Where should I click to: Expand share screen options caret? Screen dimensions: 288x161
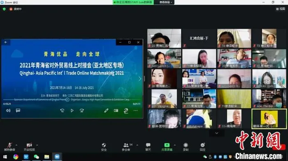click(175, 145)
